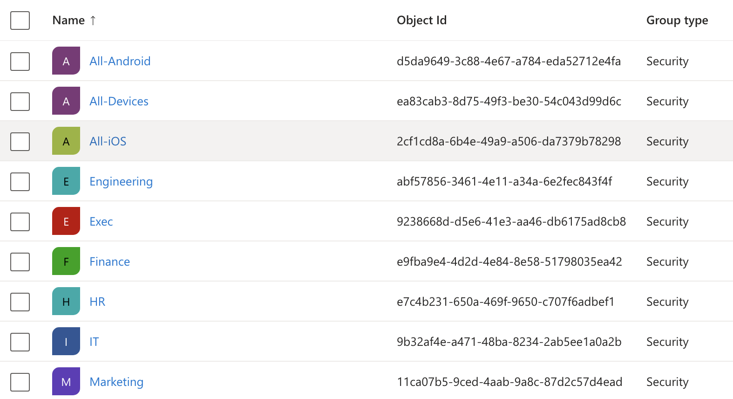Click the dark blue IT avatar icon
733x399 pixels.
coord(66,341)
